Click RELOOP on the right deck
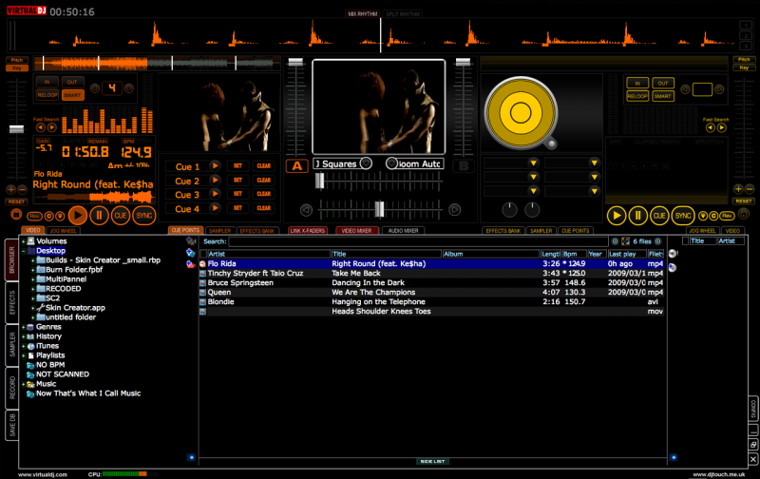 click(637, 96)
